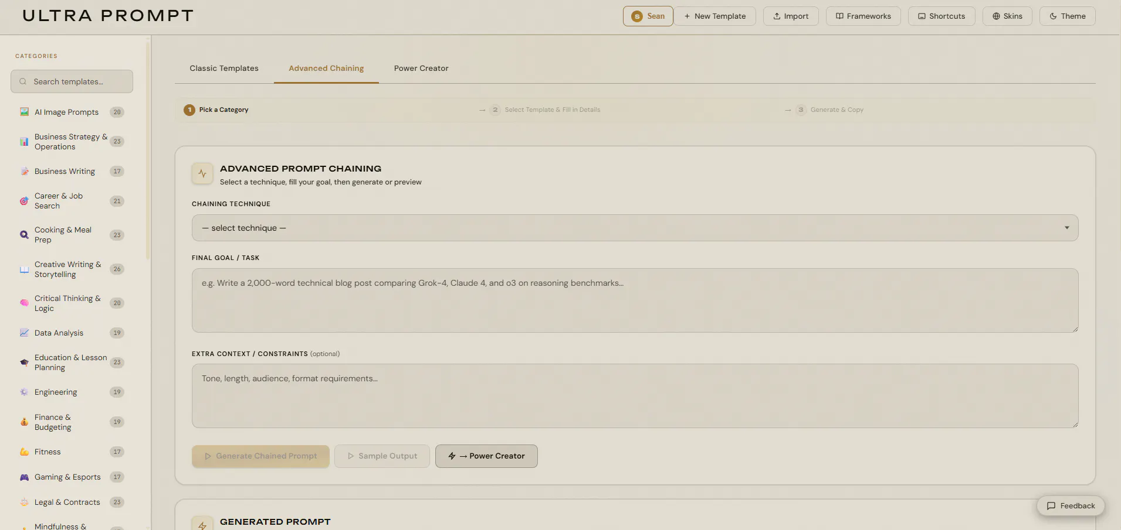Click the Critical Thinking & Logic brain icon
Screen dimensions: 1121x530
(24, 303)
